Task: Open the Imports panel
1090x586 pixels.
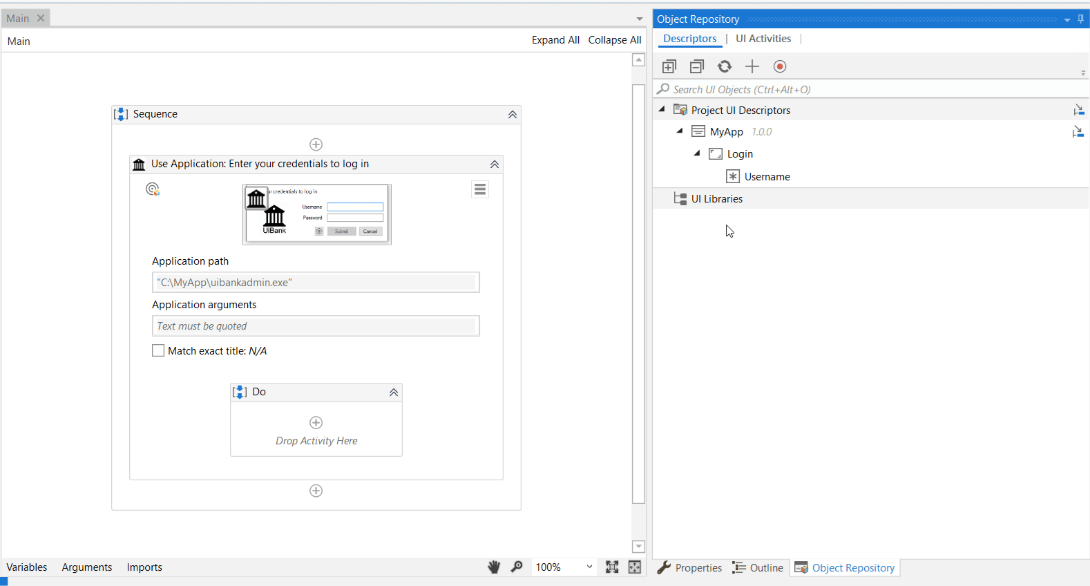Action: click(144, 567)
